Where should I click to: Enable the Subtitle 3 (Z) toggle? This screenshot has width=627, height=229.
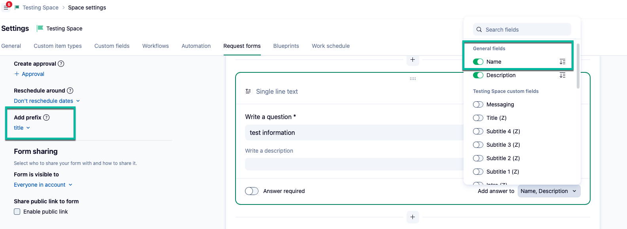tap(478, 145)
